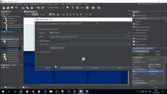167x94 pixels.
Task: Switch to the History editor tab
Action: (x=43, y=15)
